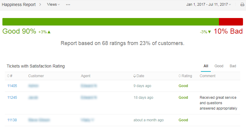Click the sort arrows beside Rating column
The image size is (246, 127).
(x=180, y=76)
